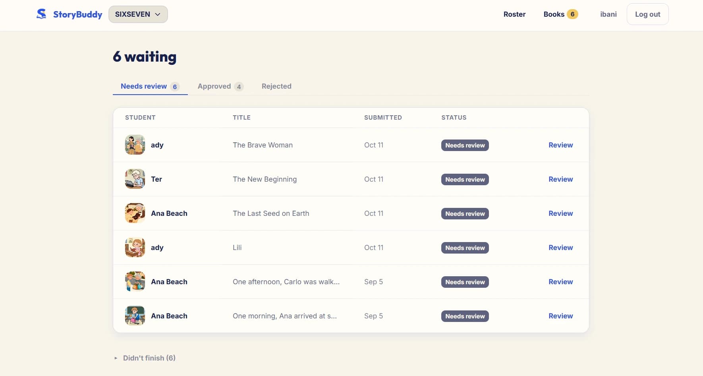Image resolution: width=703 pixels, height=376 pixels.
Task: Review the Lili submission
Action: (560, 248)
